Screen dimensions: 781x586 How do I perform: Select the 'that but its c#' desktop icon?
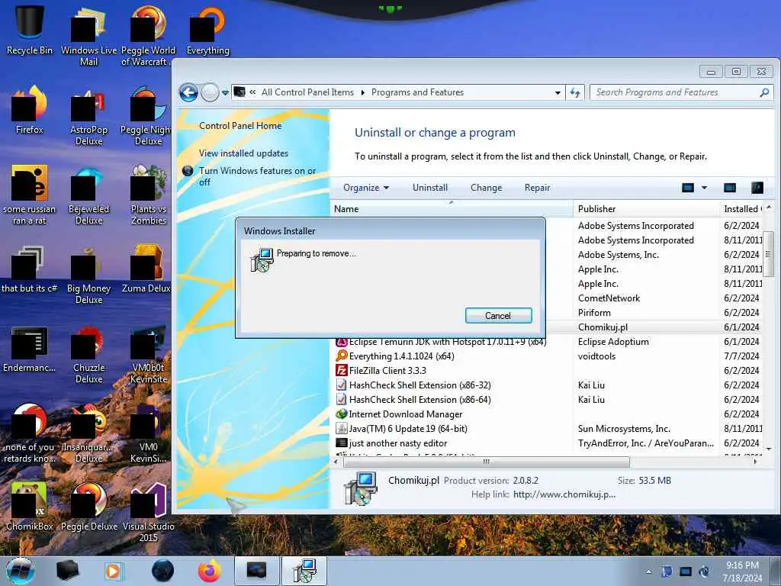[x=30, y=269]
